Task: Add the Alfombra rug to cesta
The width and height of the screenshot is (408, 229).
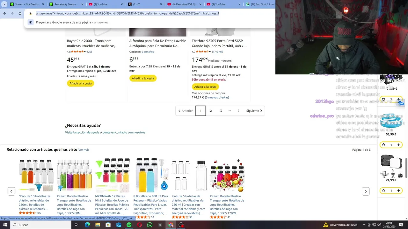Action: tap(143, 78)
